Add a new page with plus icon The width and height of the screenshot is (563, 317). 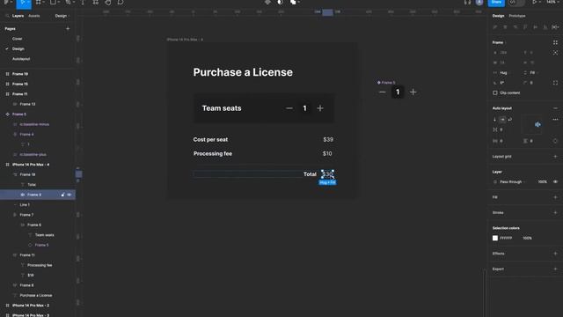[x=68, y=28]
